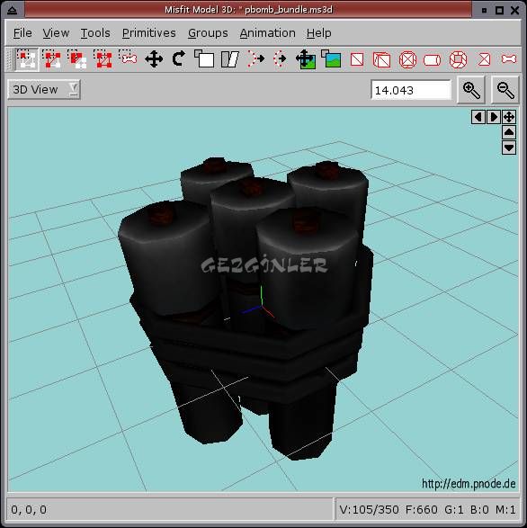This screenshot has width=527, height=528.
Task: Zoom out with the magnifier minus button
Action: click(505, 90)
